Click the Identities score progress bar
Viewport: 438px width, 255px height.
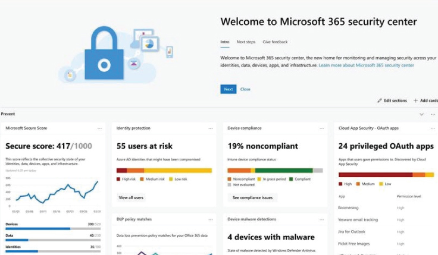coord(53,251)
